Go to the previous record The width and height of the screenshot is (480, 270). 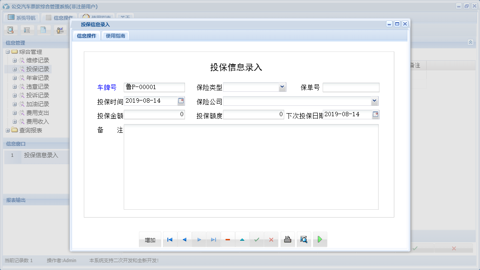pos(184,239)
